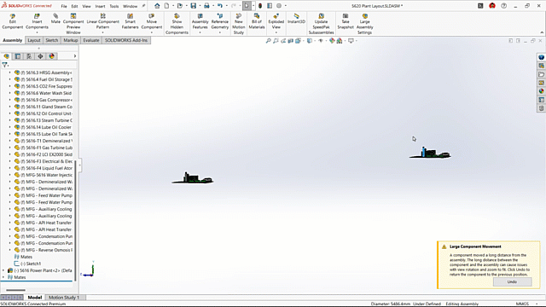Open the Insert Components tool

point(37,21)
